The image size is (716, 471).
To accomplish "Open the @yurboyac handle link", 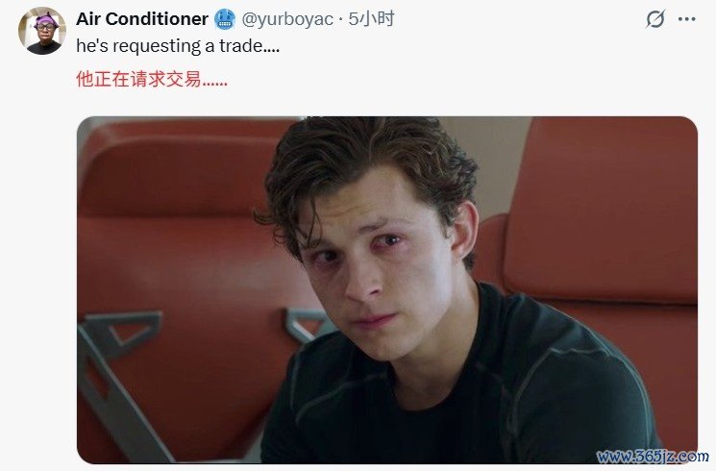I will (x=287, y=19).
